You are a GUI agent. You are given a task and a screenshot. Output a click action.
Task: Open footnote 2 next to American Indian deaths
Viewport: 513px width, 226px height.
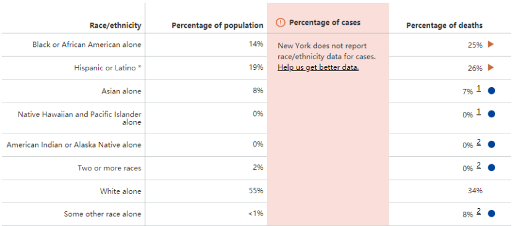coord(478,143)
